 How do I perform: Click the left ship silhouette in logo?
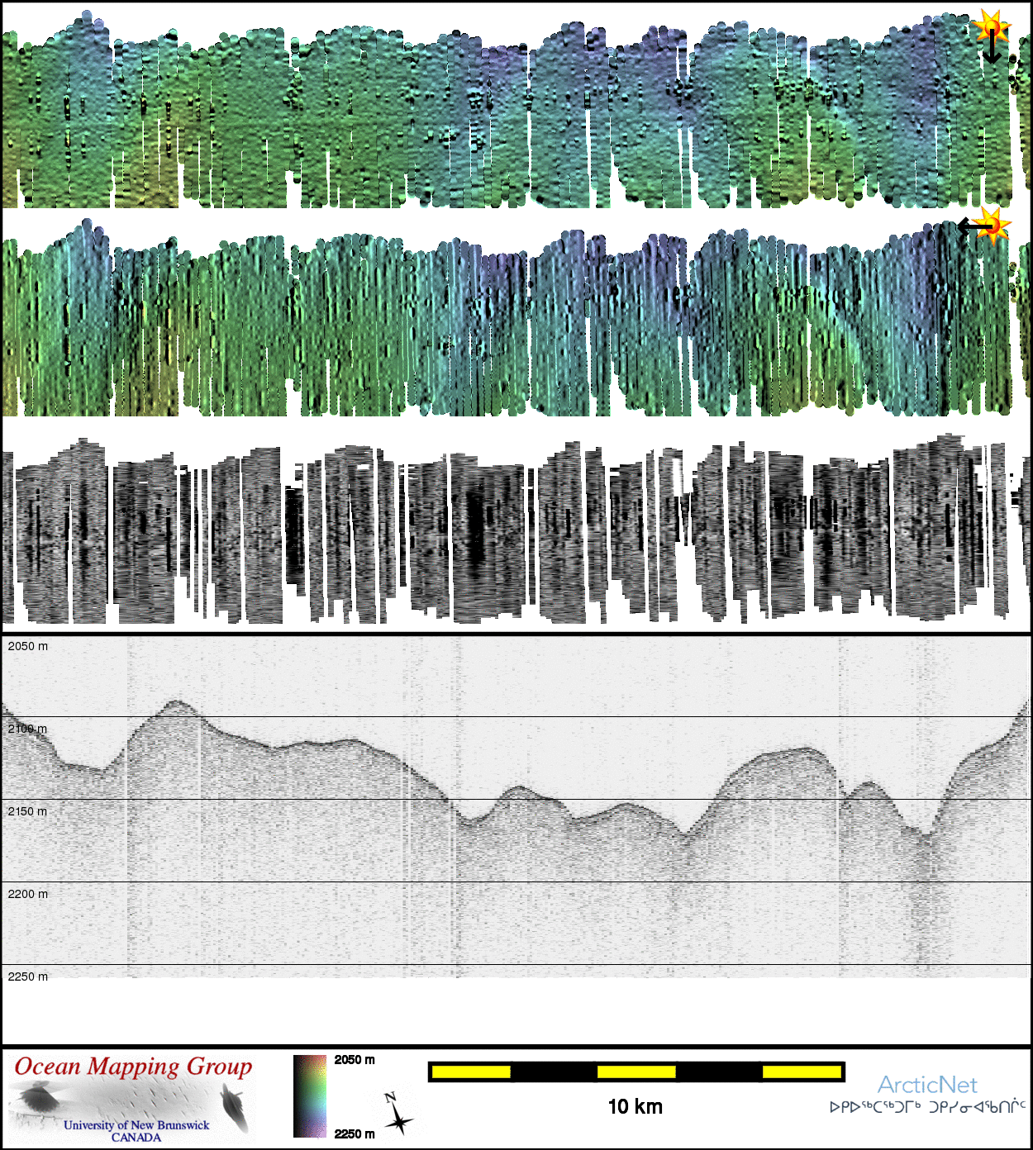pos(37,1100)
